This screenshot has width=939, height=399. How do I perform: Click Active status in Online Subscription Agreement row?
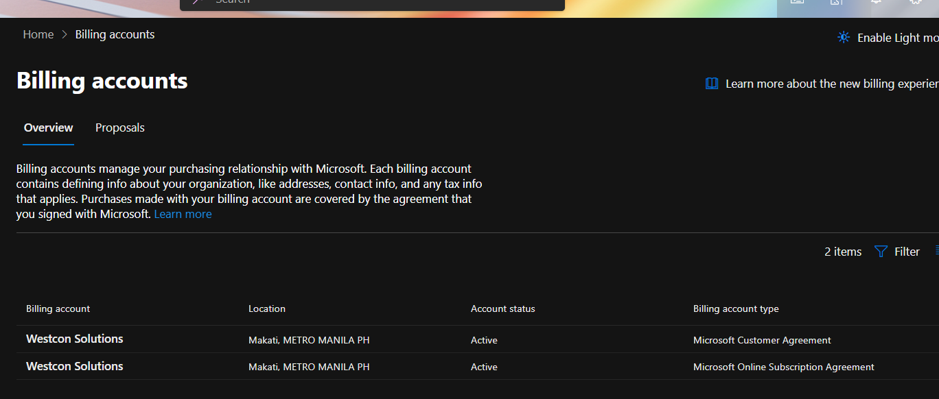point(484,367)
